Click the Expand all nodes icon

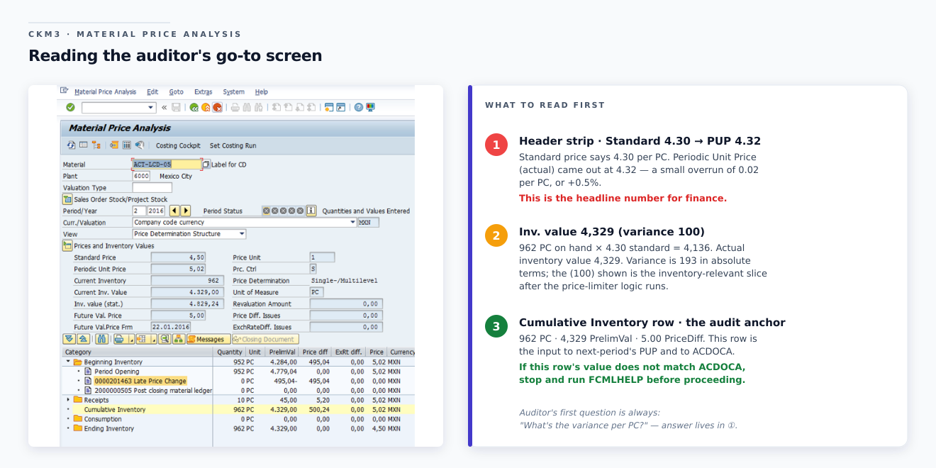69,339
